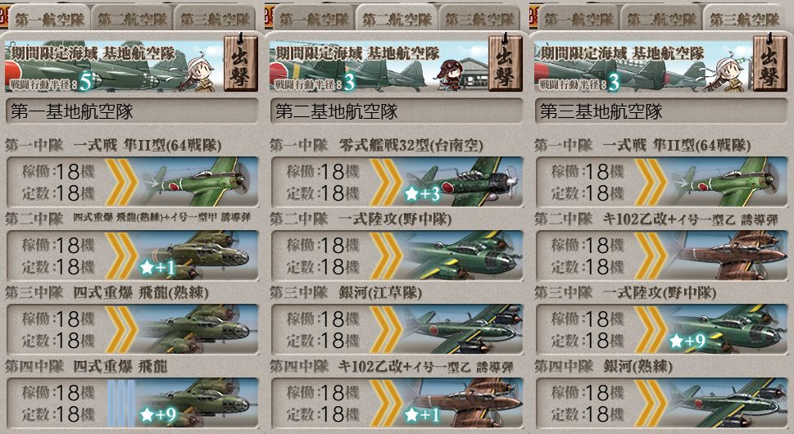The height and width of the screenshot is (434, 794).
Task: Click the 一式陸攻(野中隊) plane with ★+9
Action: (x=728, y=329)
